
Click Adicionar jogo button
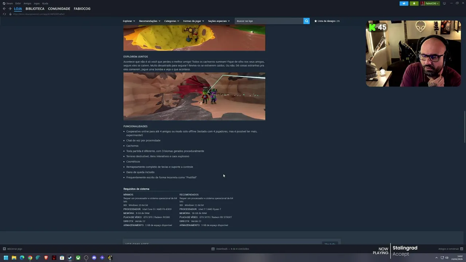(13, 249)
